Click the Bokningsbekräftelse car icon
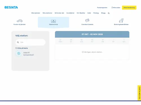The image size is (141, 105). coord(121,21)
